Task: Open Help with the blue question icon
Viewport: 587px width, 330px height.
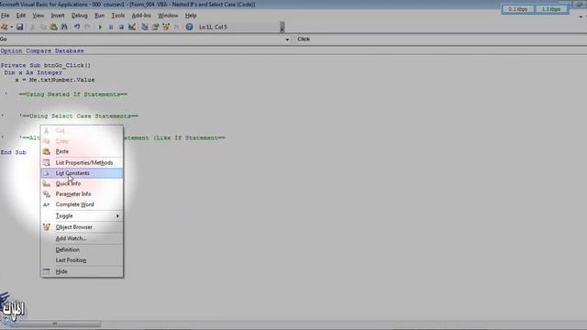Action: [x=189, y=27]
